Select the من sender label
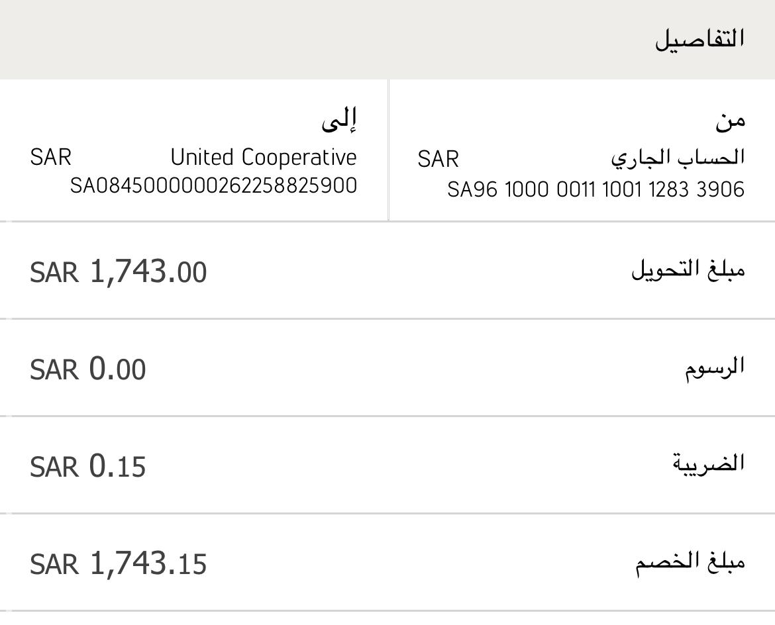The image size is (775, 625). tap(730, 120)
